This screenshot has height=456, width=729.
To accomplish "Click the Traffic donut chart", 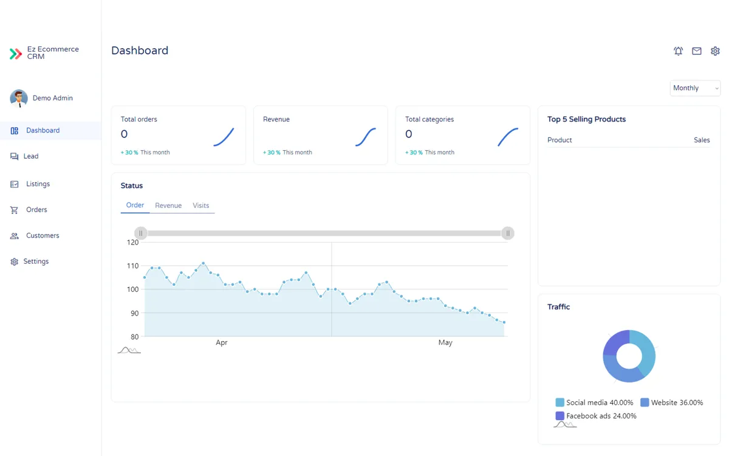I will [629, 356].
